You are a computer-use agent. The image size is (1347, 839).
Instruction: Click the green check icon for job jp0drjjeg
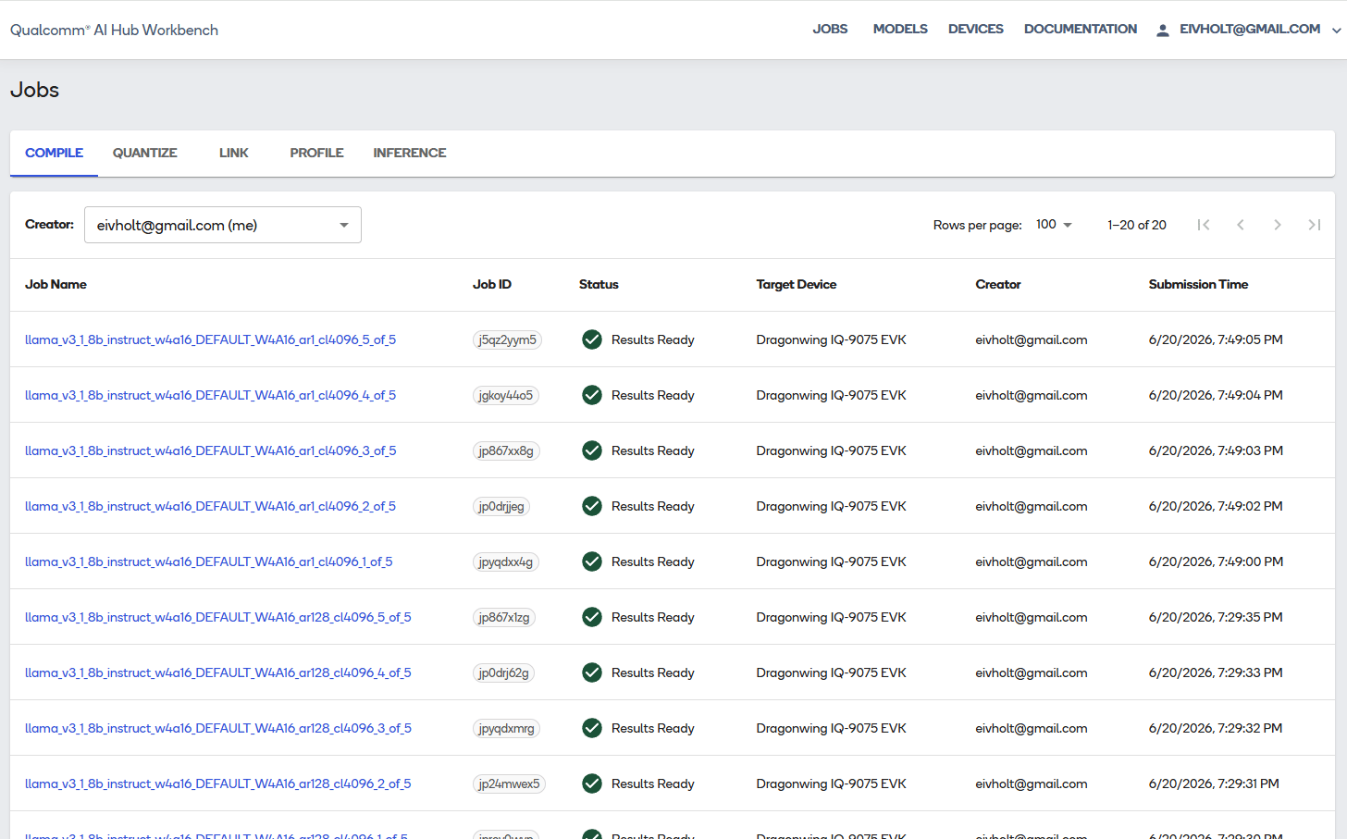pos(592,506)
